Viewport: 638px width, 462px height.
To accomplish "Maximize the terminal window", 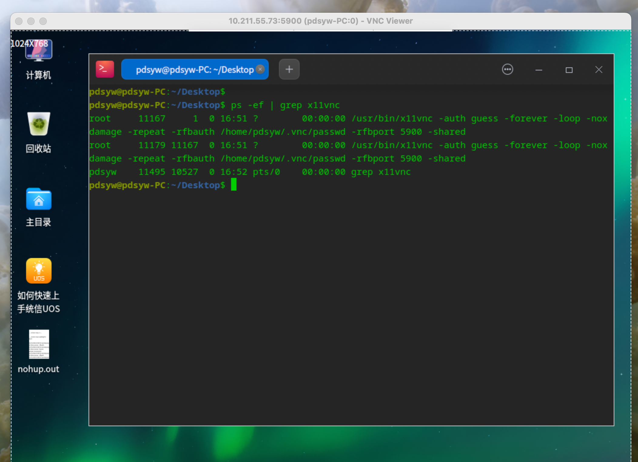I will (x=569, y=70).
